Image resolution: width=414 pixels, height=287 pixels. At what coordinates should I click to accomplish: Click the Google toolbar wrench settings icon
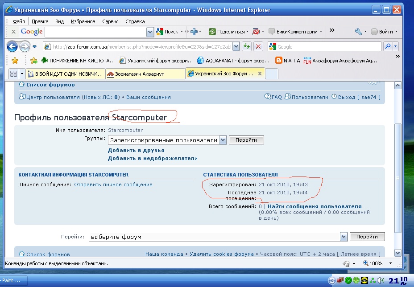tap(358, 32)
